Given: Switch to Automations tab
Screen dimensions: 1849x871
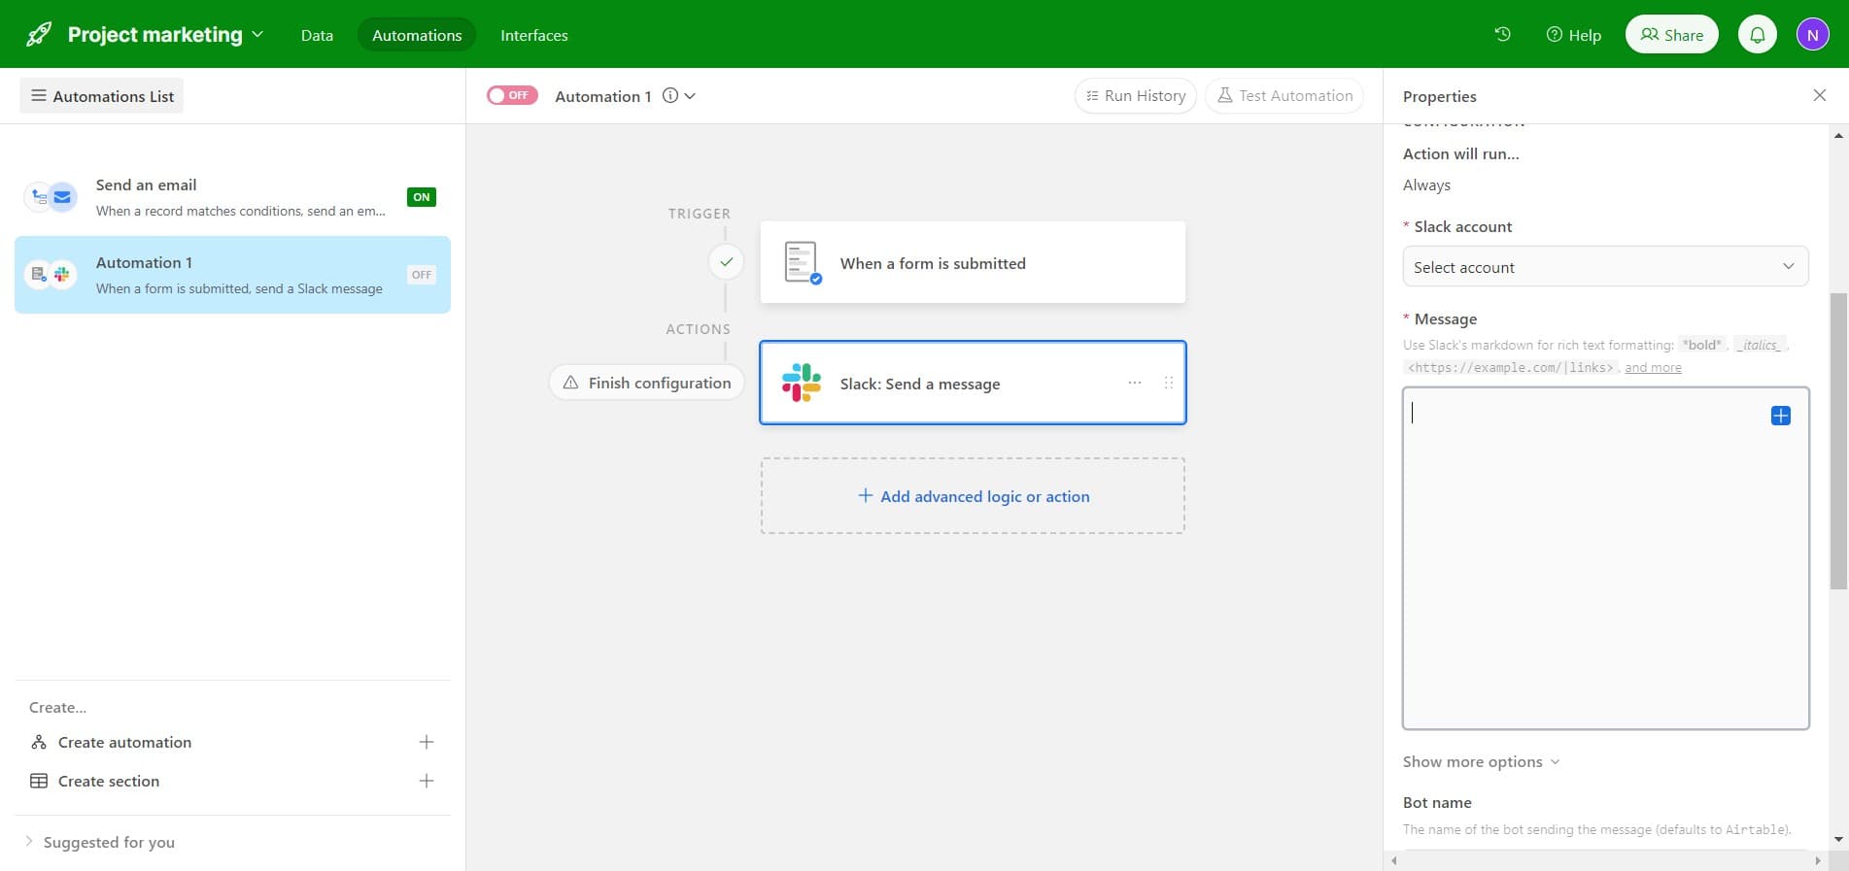Looking at the screenshot, I should click(x=417, y=35).
